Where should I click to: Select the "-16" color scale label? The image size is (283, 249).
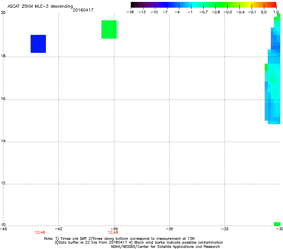(x=130, y=12)
